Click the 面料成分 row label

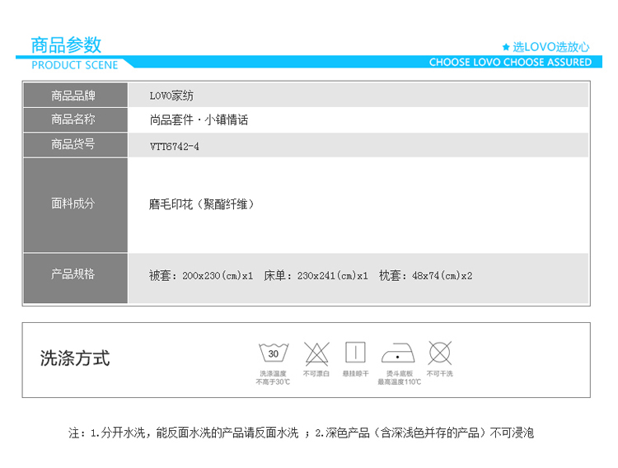[x=73, y=204]
